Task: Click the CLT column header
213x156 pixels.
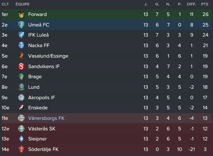Action: (x=5, y=4)
